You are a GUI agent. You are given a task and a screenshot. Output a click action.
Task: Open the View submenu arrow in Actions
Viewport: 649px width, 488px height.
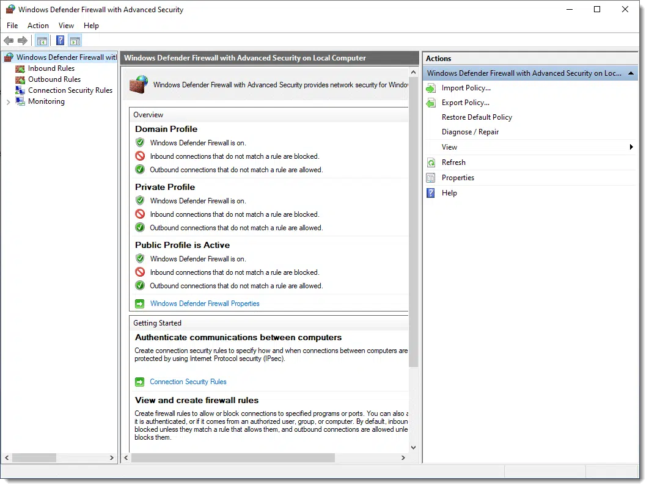pyautogui.click(x=631, y=147)
